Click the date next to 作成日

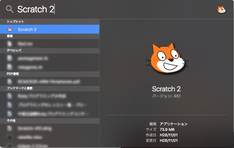coord(169,135)
